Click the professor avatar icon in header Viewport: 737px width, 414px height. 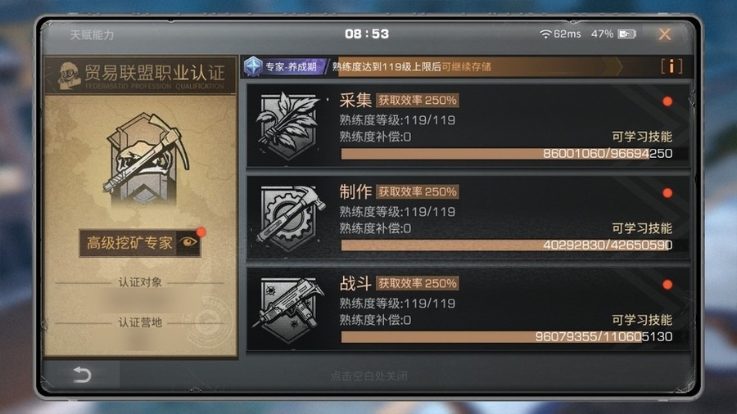point(70,75)
